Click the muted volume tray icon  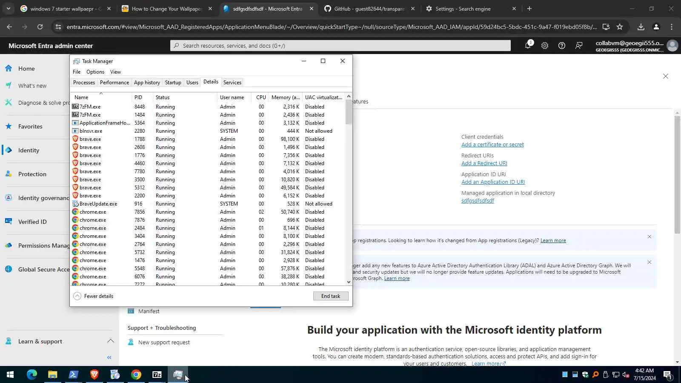(626, 374)
